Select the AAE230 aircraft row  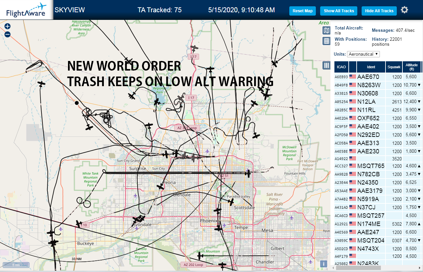[x=378, y=151]
